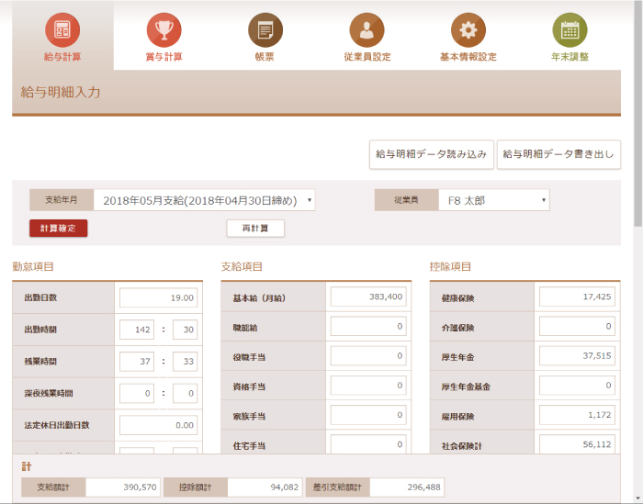The image size is (643, 504).
Task: Go to the 年末調整 tab label
Action: tap(570, 57)
